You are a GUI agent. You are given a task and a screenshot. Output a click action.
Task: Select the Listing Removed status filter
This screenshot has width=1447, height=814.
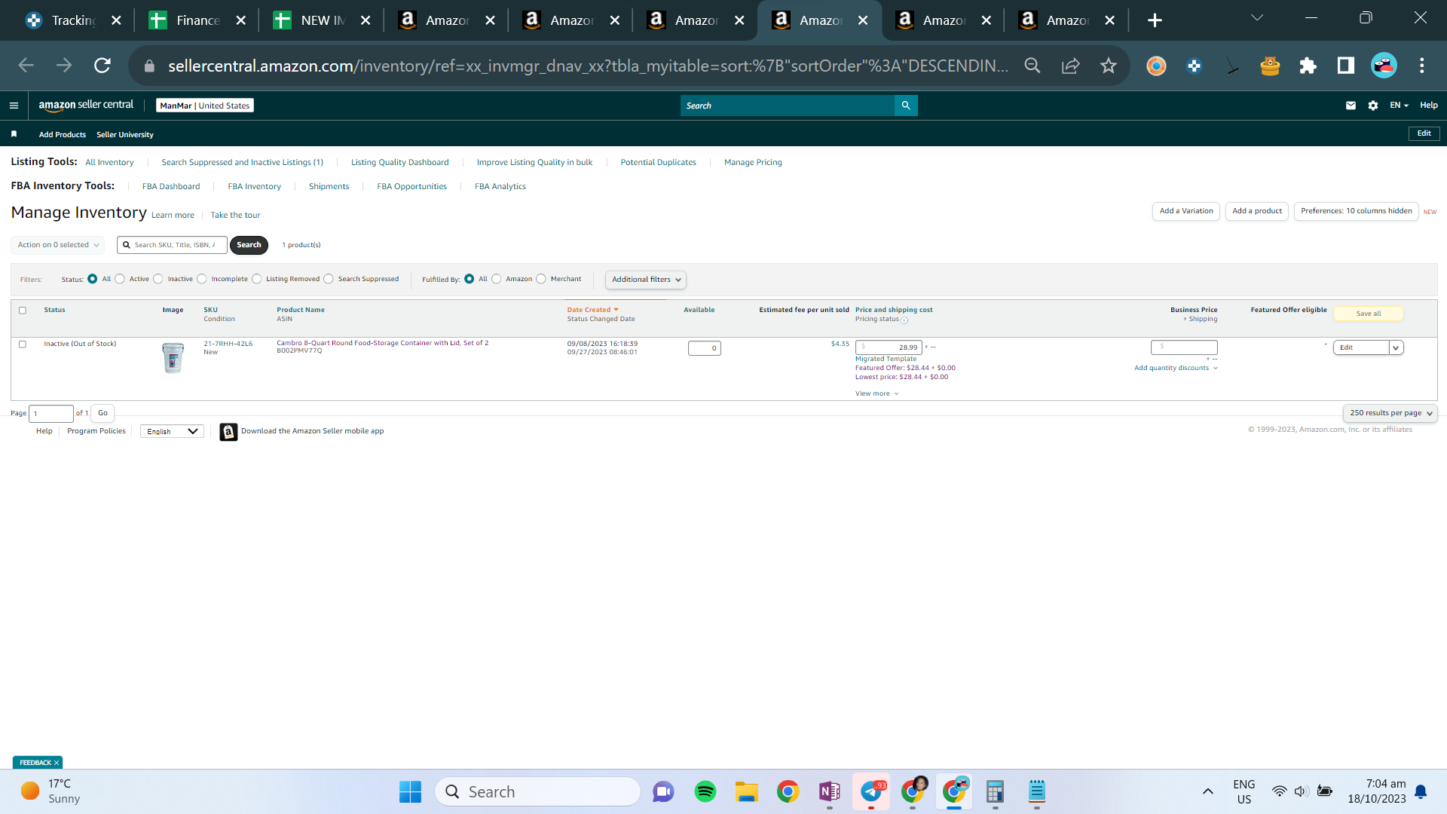point(257,279)
